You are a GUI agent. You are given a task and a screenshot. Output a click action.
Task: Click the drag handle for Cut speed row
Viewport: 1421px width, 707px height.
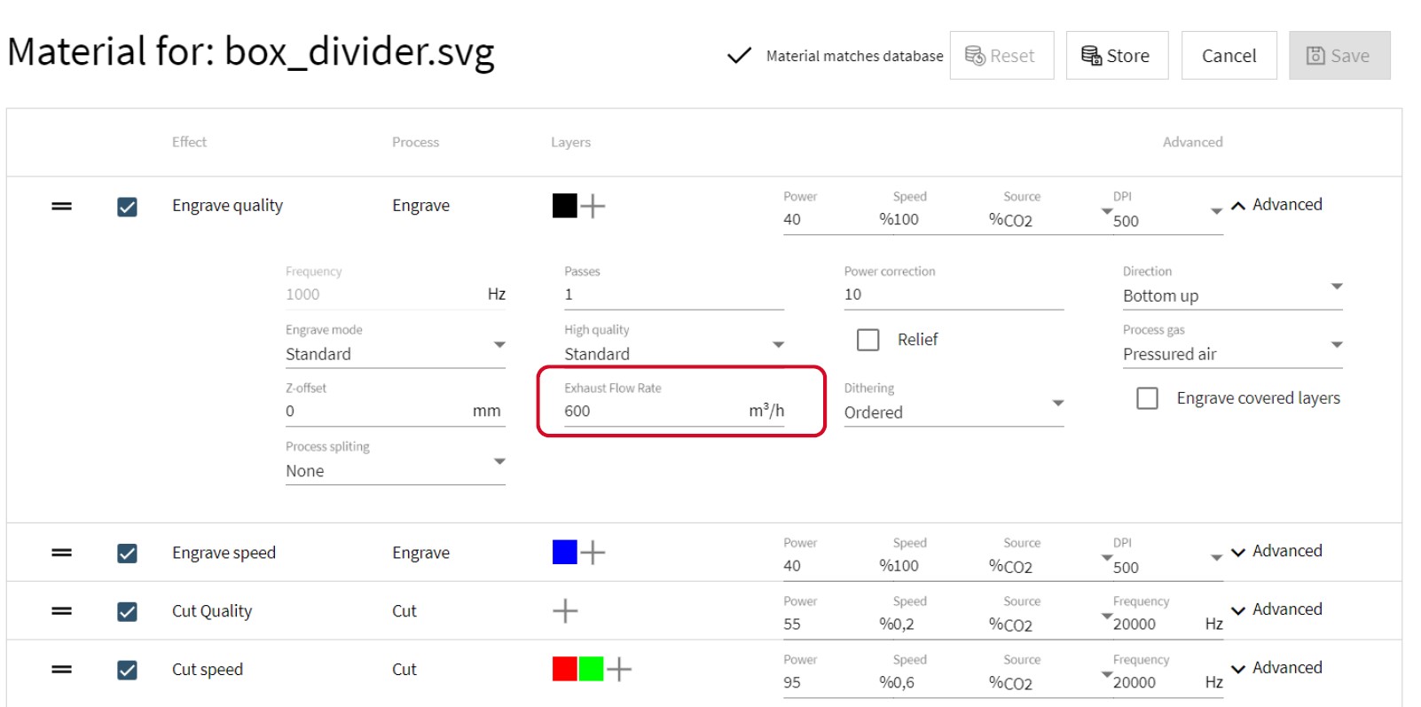(x=61, y=670)
